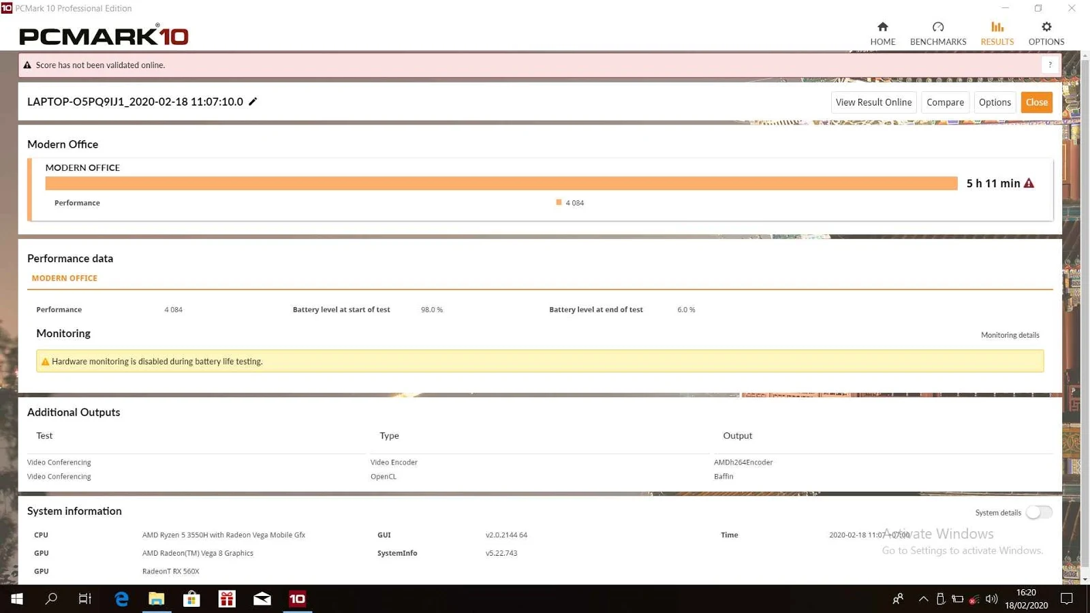Click the orange Modern Office result bar
This screenshot has height=613, width=1090.
[501, 183]
